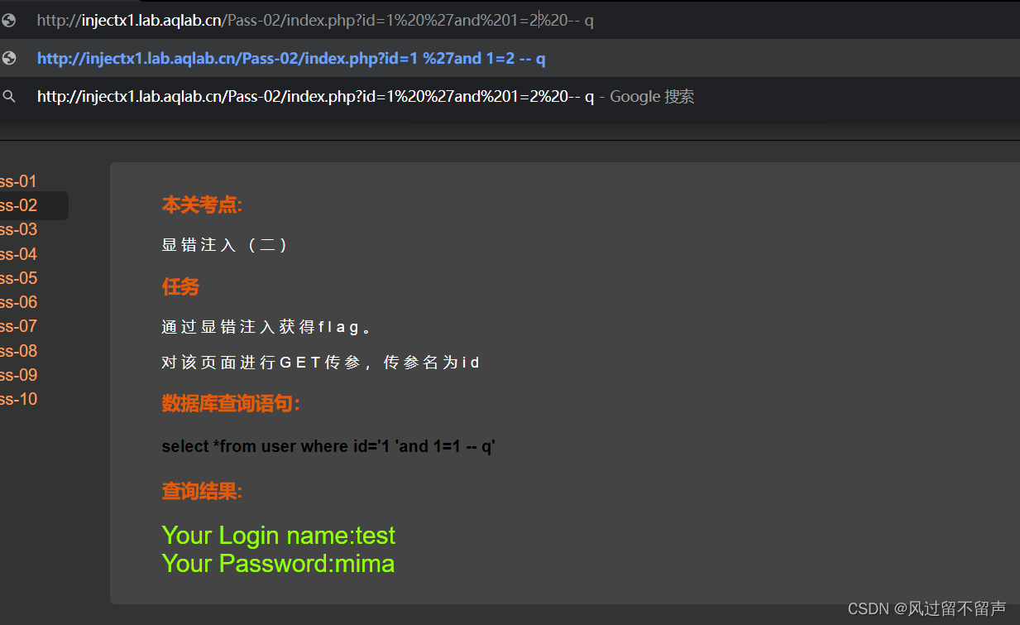Click the text Your Login name:test

point(279,536)
